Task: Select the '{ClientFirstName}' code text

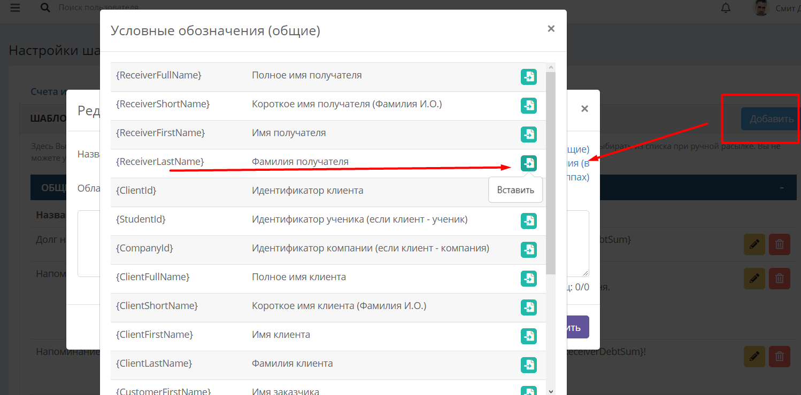Action: pos(155,335)
